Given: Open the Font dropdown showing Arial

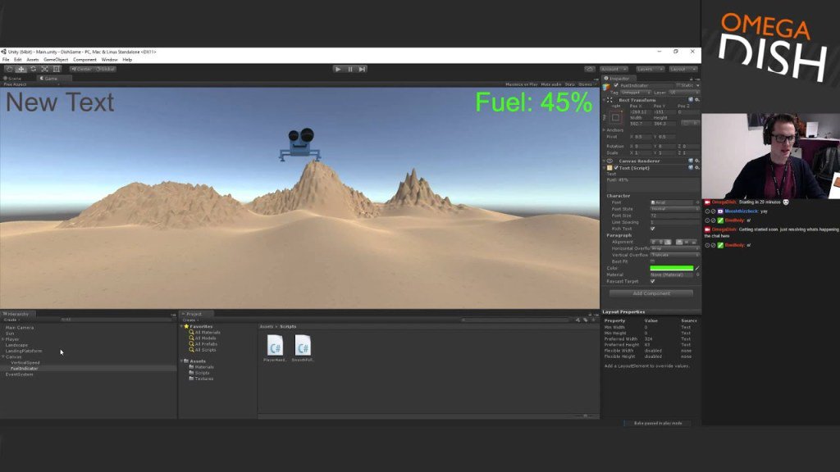Looking at the screenshot, I should coord(669,201).
